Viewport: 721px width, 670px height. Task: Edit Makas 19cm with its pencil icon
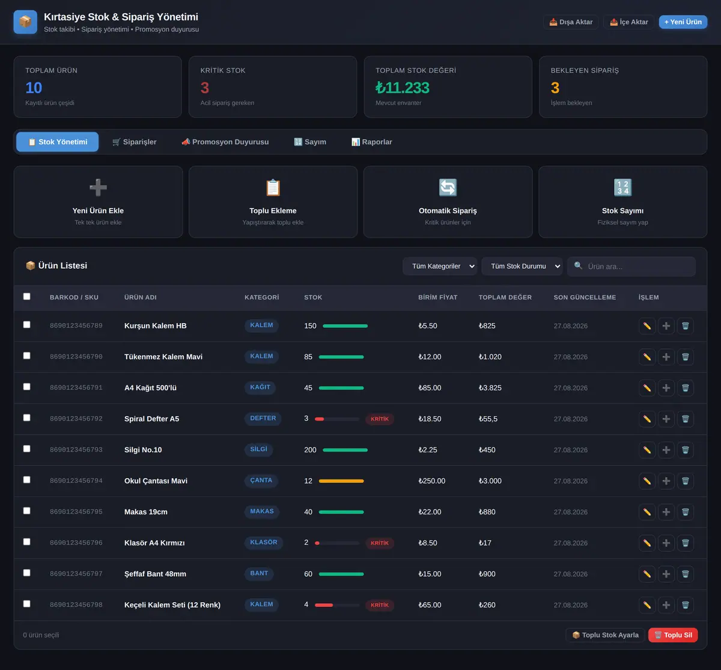647,512
